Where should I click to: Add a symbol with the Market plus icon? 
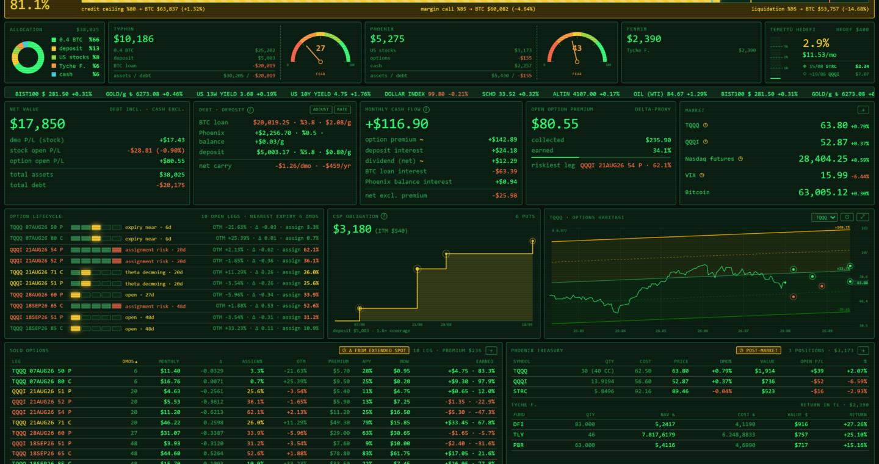(x=863, y=110)
